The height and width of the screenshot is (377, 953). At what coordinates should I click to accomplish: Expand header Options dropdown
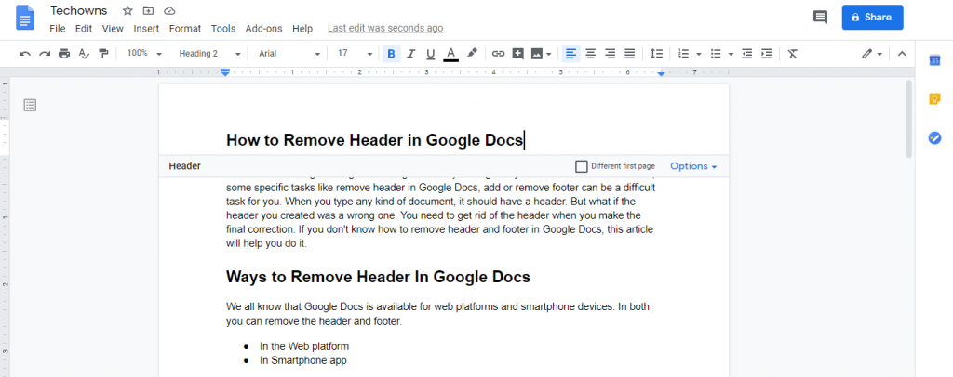(693, 166)
